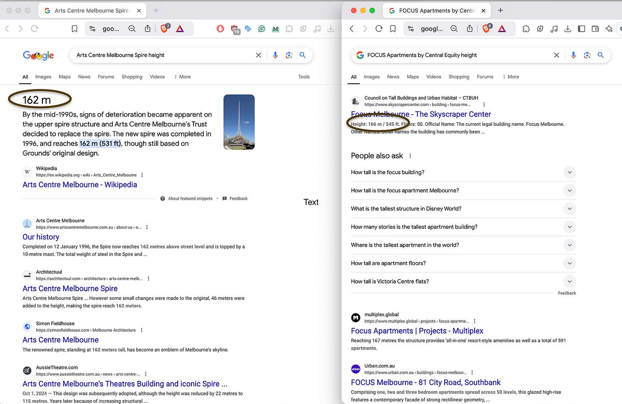The height and width of the screenshot is (404, 622).
Task: Open the More menu in the FOCUS Apartments results
Action: click(x=511, y=77)
